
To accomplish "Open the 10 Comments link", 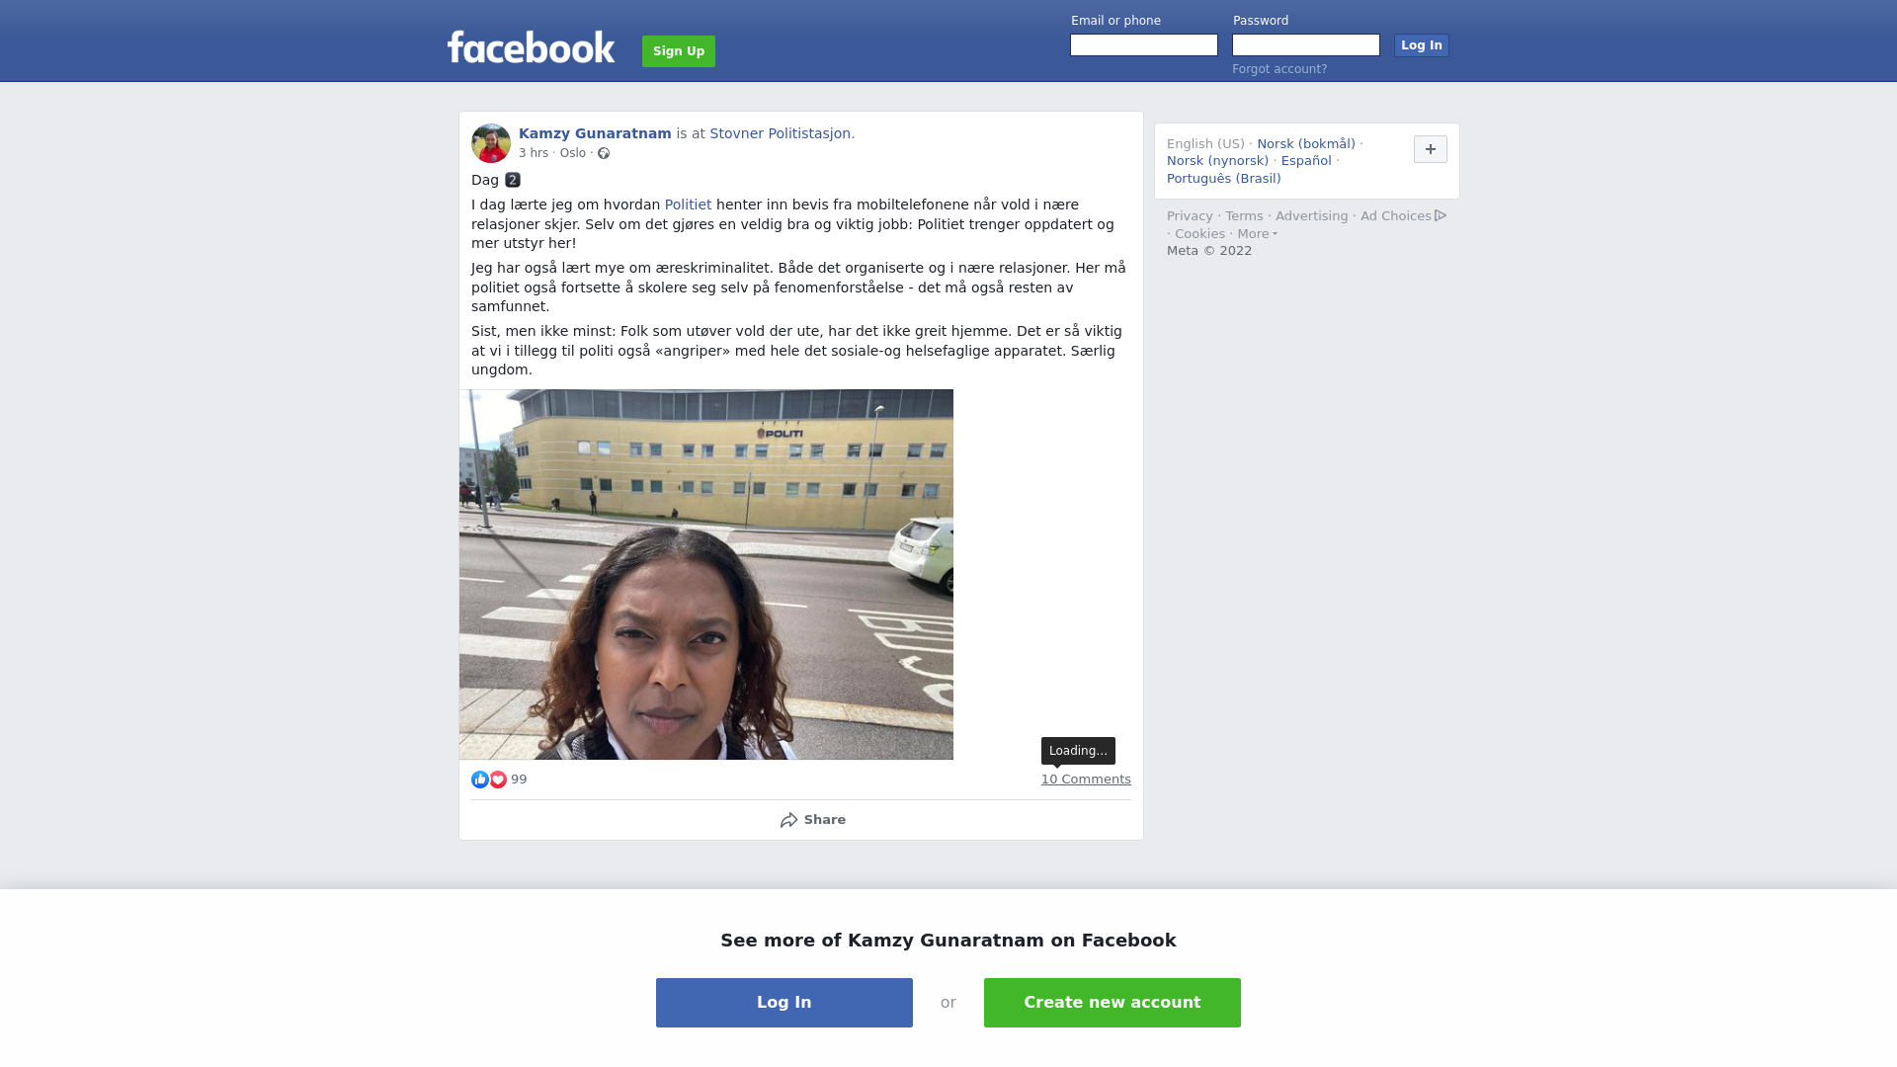I will coord(1086,780).
